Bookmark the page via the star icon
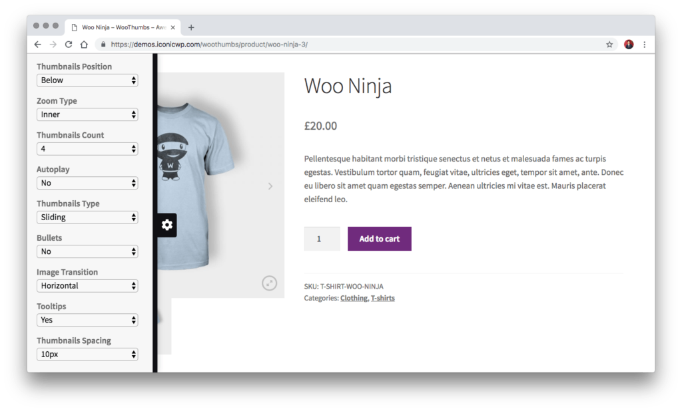Screen dimensions: 682x411 (609, 45)
